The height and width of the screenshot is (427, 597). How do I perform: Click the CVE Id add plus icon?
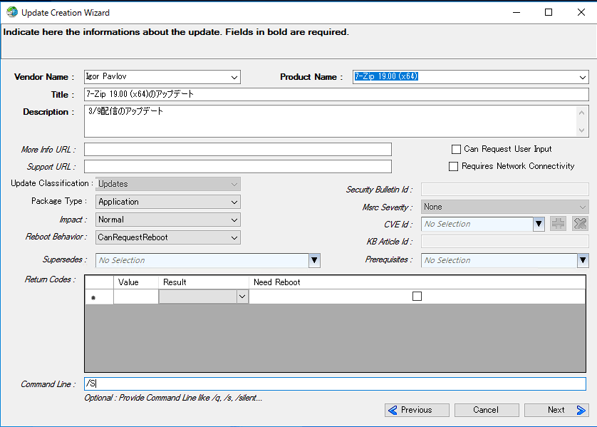(558, 224)
